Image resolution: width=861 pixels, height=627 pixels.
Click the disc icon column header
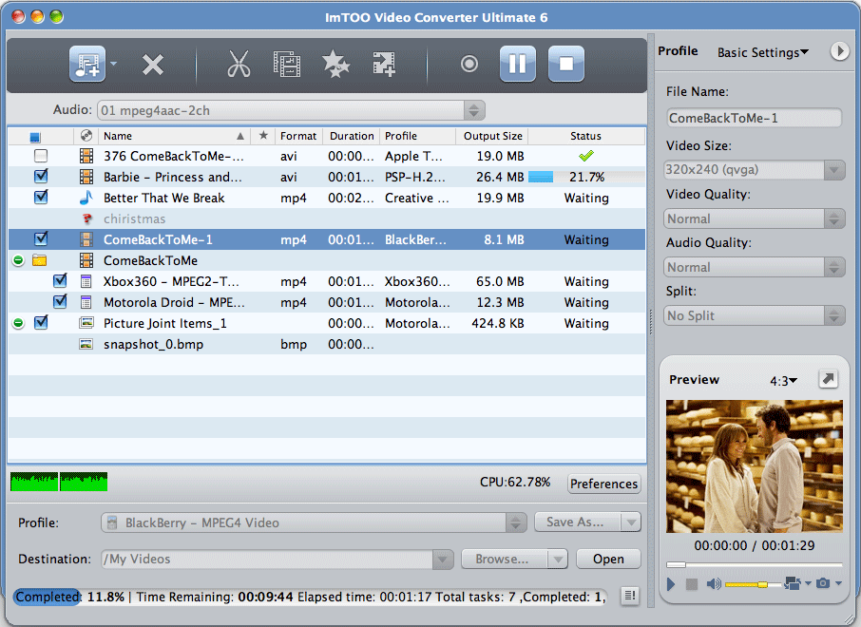[x=86, y=136]
